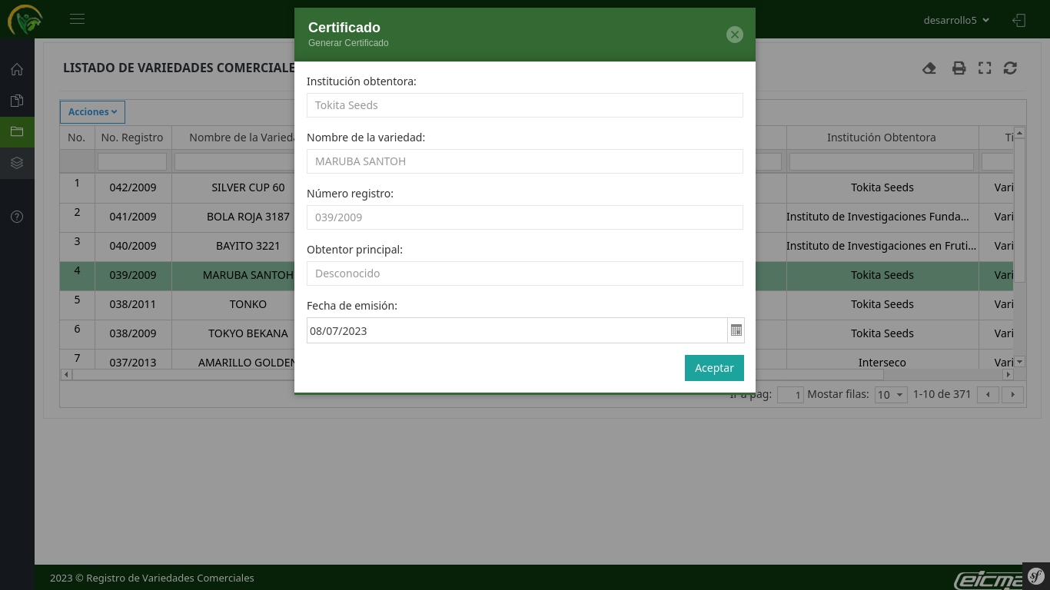Open the Home icon in sidebar

click(x=17, y=70)
